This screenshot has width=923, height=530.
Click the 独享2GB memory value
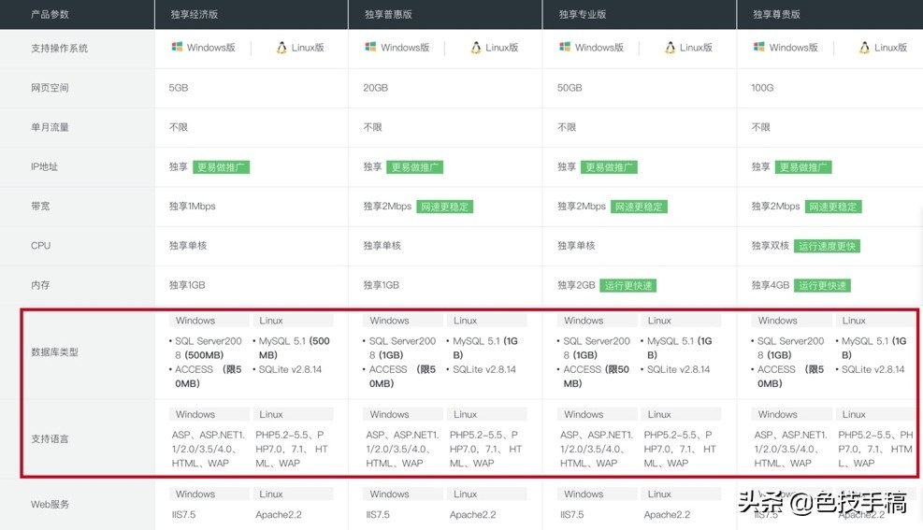click(576, 285)
